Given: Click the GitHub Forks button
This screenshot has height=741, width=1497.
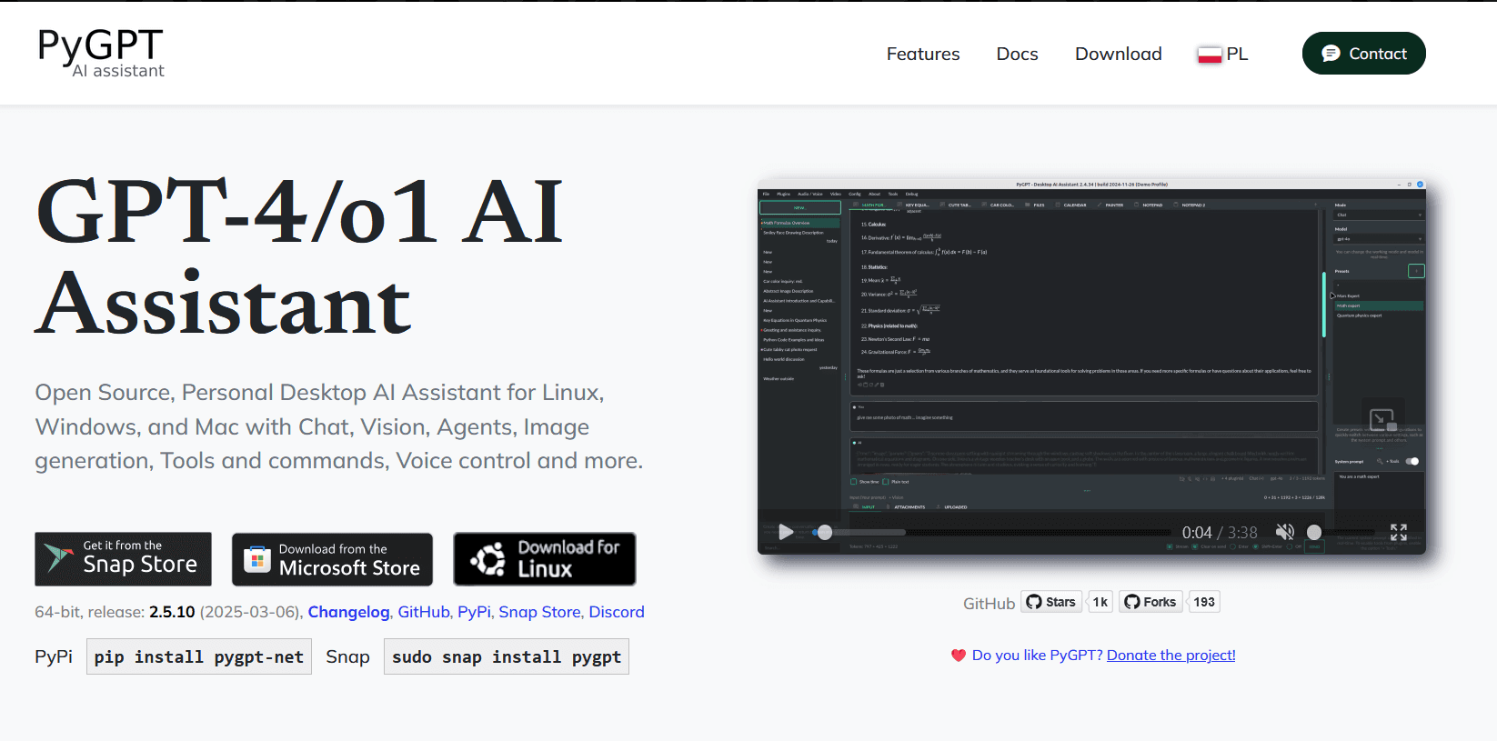Looking at the screenshot, I should tap(1150, 602).
